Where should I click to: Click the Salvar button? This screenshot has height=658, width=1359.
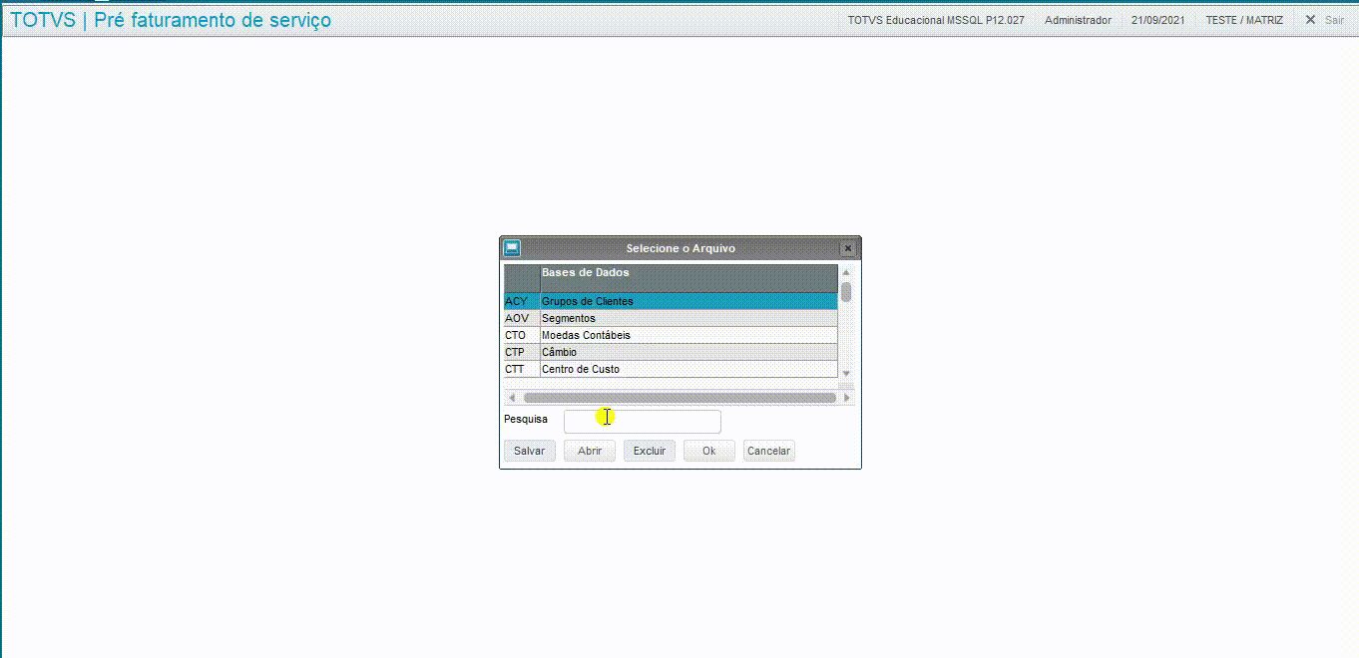pyautogui.click(x=529, y=451)
